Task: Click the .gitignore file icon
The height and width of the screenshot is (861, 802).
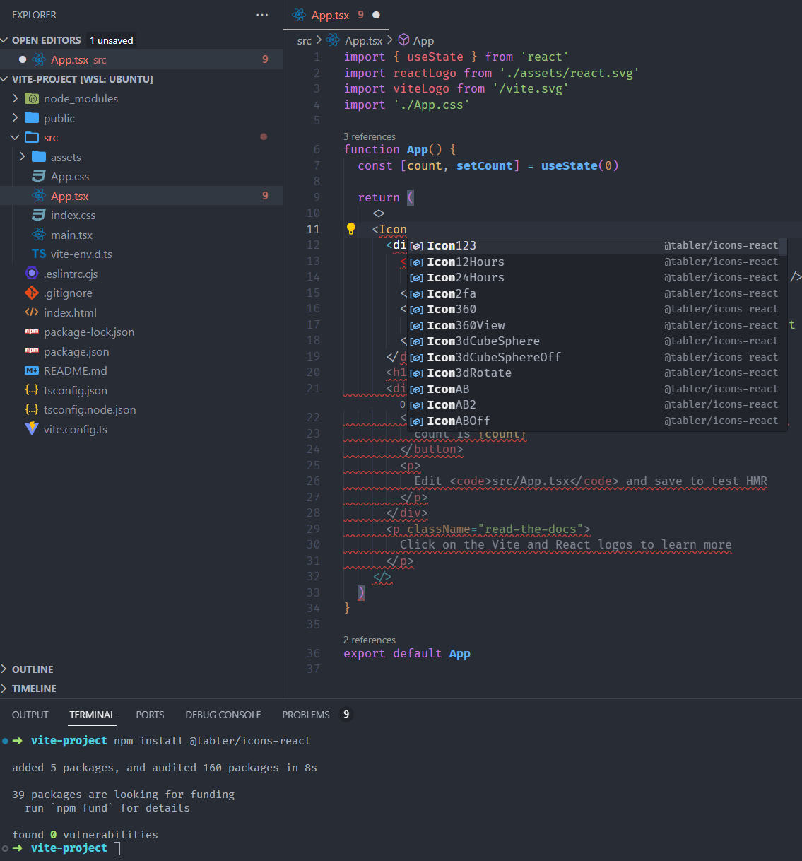Action: coord(32,293)
